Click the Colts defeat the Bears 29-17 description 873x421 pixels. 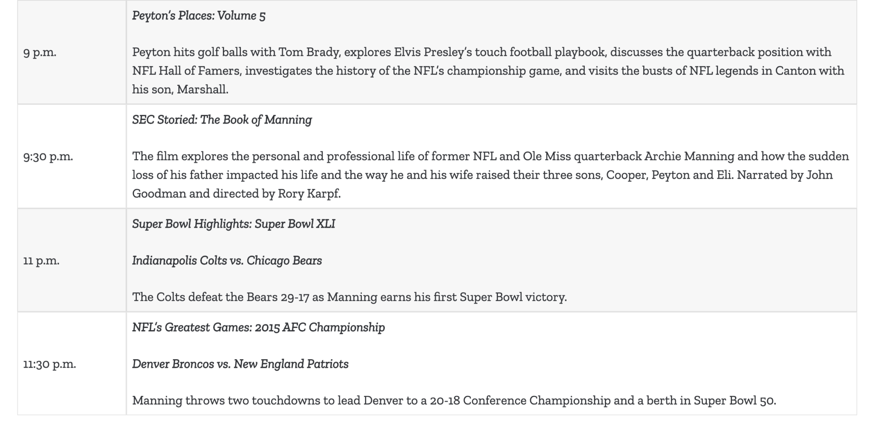point(350,297)
